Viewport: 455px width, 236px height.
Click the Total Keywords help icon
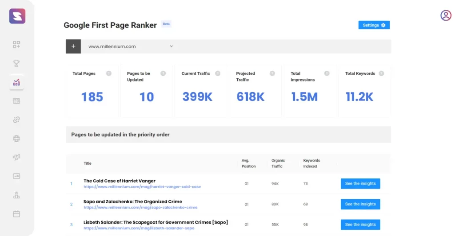point(381,74)
